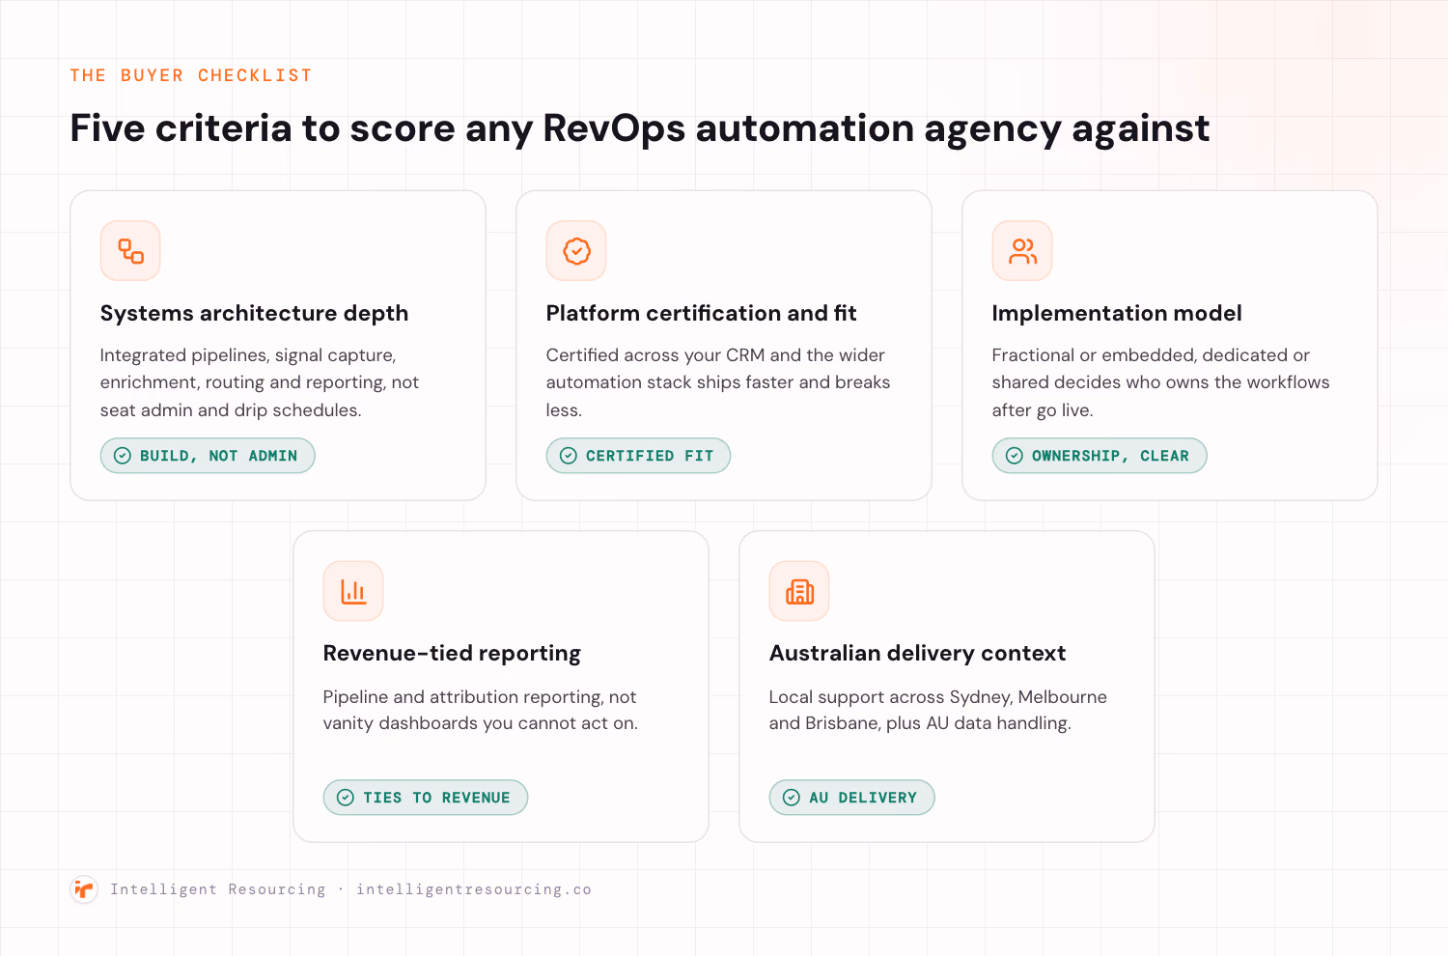Click the Revenue-tied reporting heading
The height and width of the screenshot is (956, 1448).
tap(452, 654)
